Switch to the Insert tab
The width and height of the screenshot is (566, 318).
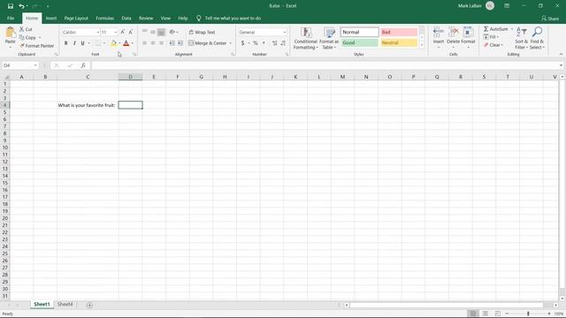(x=51, y=18)
